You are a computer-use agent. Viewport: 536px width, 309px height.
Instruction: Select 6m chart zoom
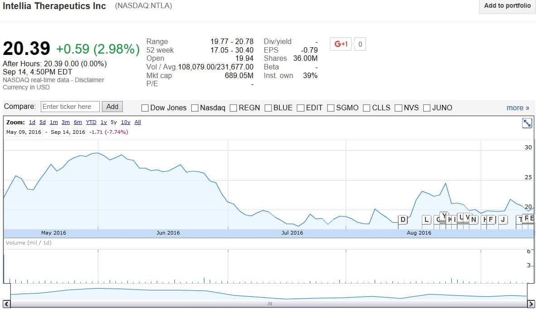coord(78,122)
